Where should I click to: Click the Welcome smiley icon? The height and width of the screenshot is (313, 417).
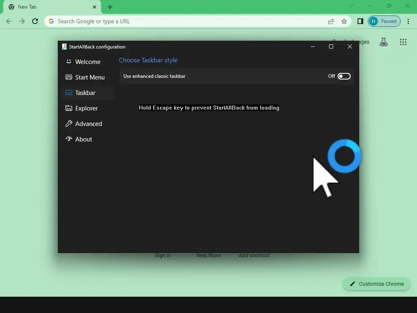pos(68,62)
